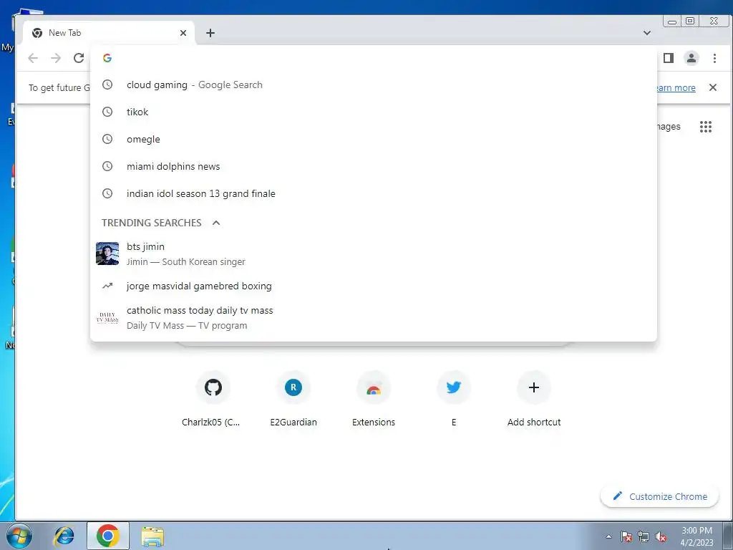Open the Chrome three-dot menu
Viewport: 733px width, 550px height.
pyautogui.click(x=714, y=58)
